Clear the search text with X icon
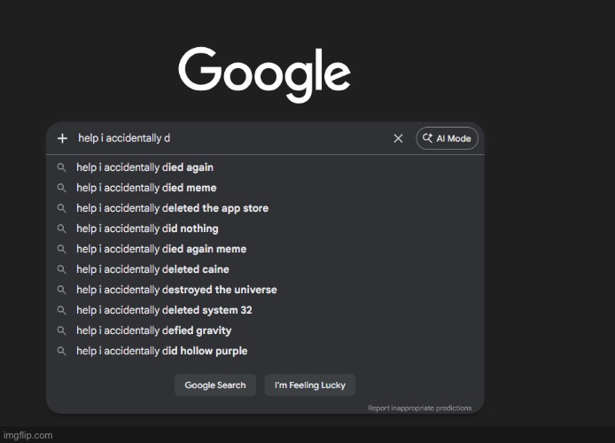 tap(398, 138)
